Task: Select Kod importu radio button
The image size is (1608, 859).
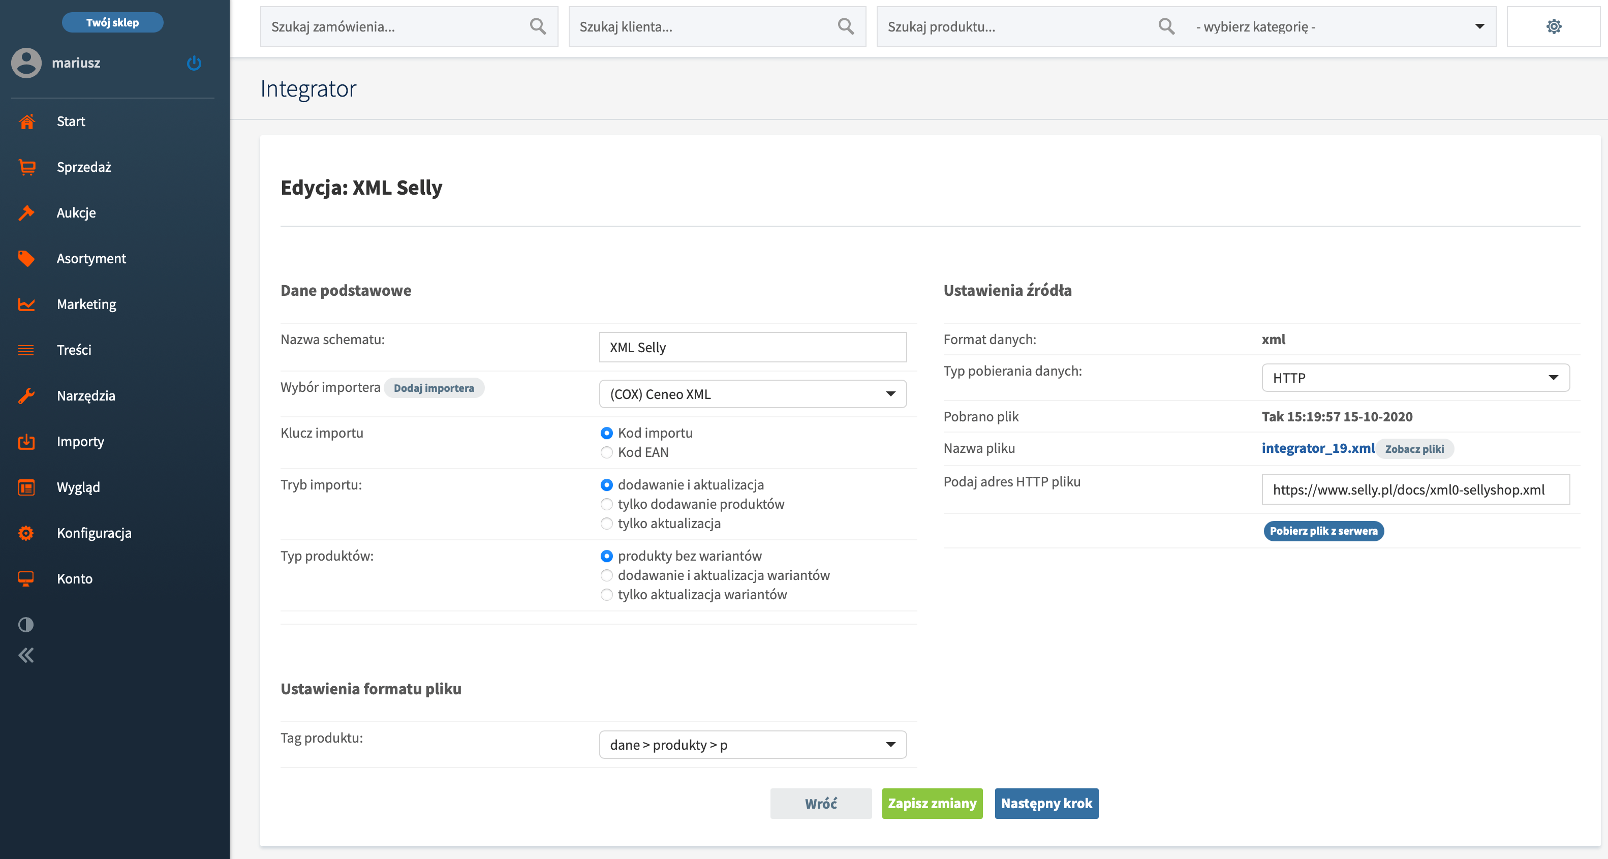Action: pos(606,433)
